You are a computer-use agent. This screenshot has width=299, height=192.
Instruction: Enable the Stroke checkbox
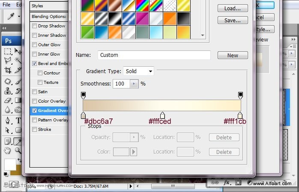tap(34, 130)
